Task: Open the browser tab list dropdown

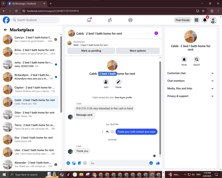Action: pos(3,3)
